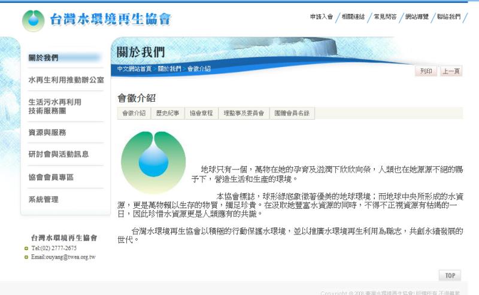Select 協會會員專區 in the sidebar
Screen dimensions: 479x295
pos(51,177)
